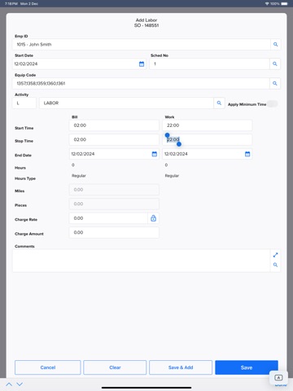Viewport: 293px width, 391px height.
Task: Click the blue Save button
Action: tap(247, 367)
